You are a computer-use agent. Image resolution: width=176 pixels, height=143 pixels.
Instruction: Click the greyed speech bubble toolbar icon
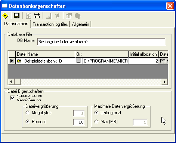[77, 16]
